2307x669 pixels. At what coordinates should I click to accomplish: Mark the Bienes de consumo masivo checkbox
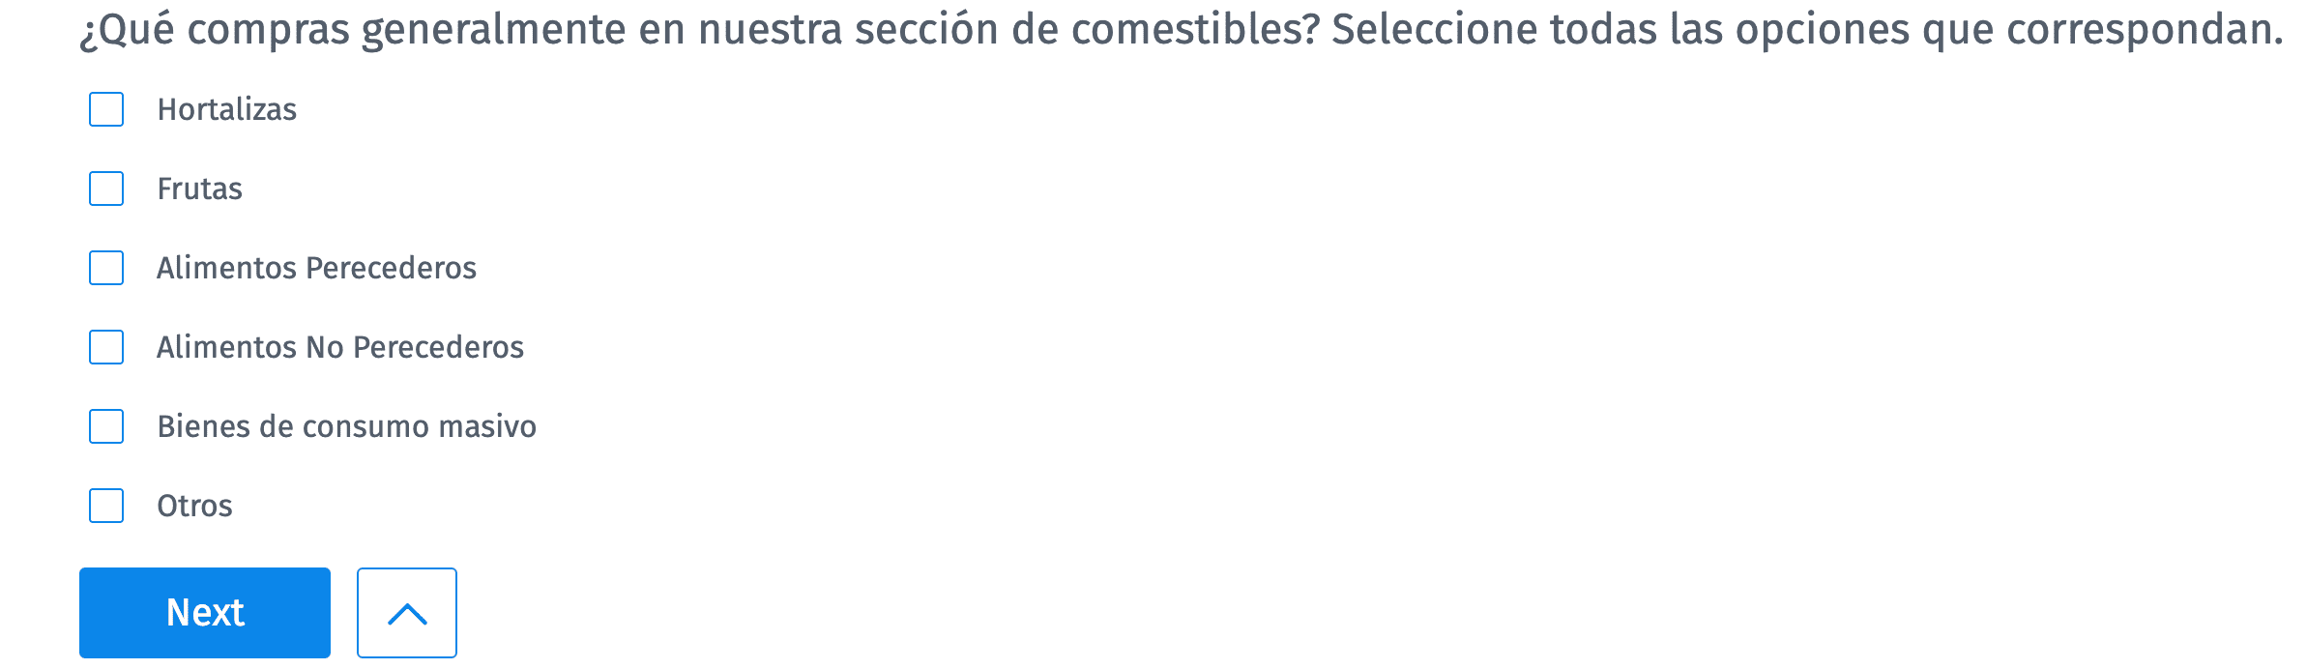pos(106,426)
